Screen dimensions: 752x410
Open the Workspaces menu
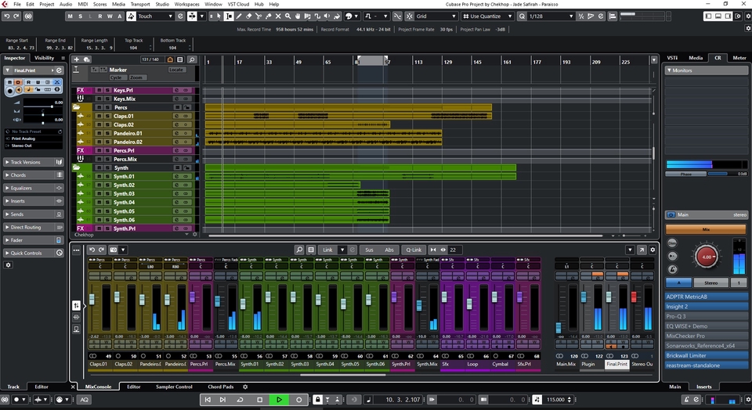pos(186,4)
